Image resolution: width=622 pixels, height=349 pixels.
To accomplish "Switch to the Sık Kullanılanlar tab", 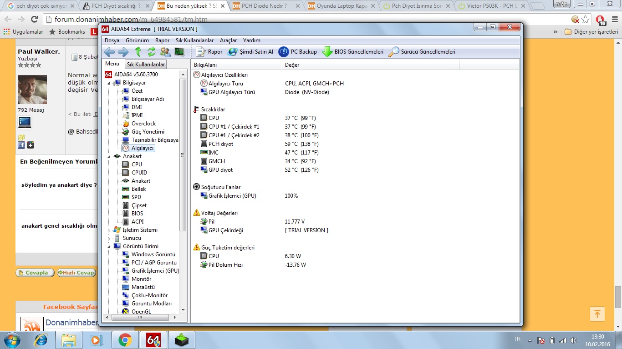I will point(146,65).
